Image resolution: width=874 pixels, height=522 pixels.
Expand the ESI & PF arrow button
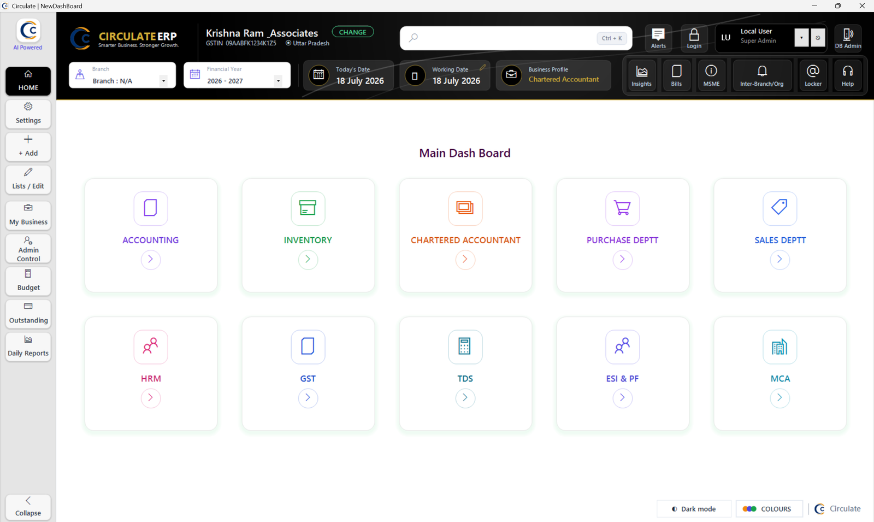click(623, 398)
